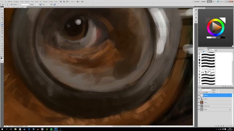Toggle lock all icon in Layers panel
The height and width of the screenshot is (131, 234).
tap(207, 92)
